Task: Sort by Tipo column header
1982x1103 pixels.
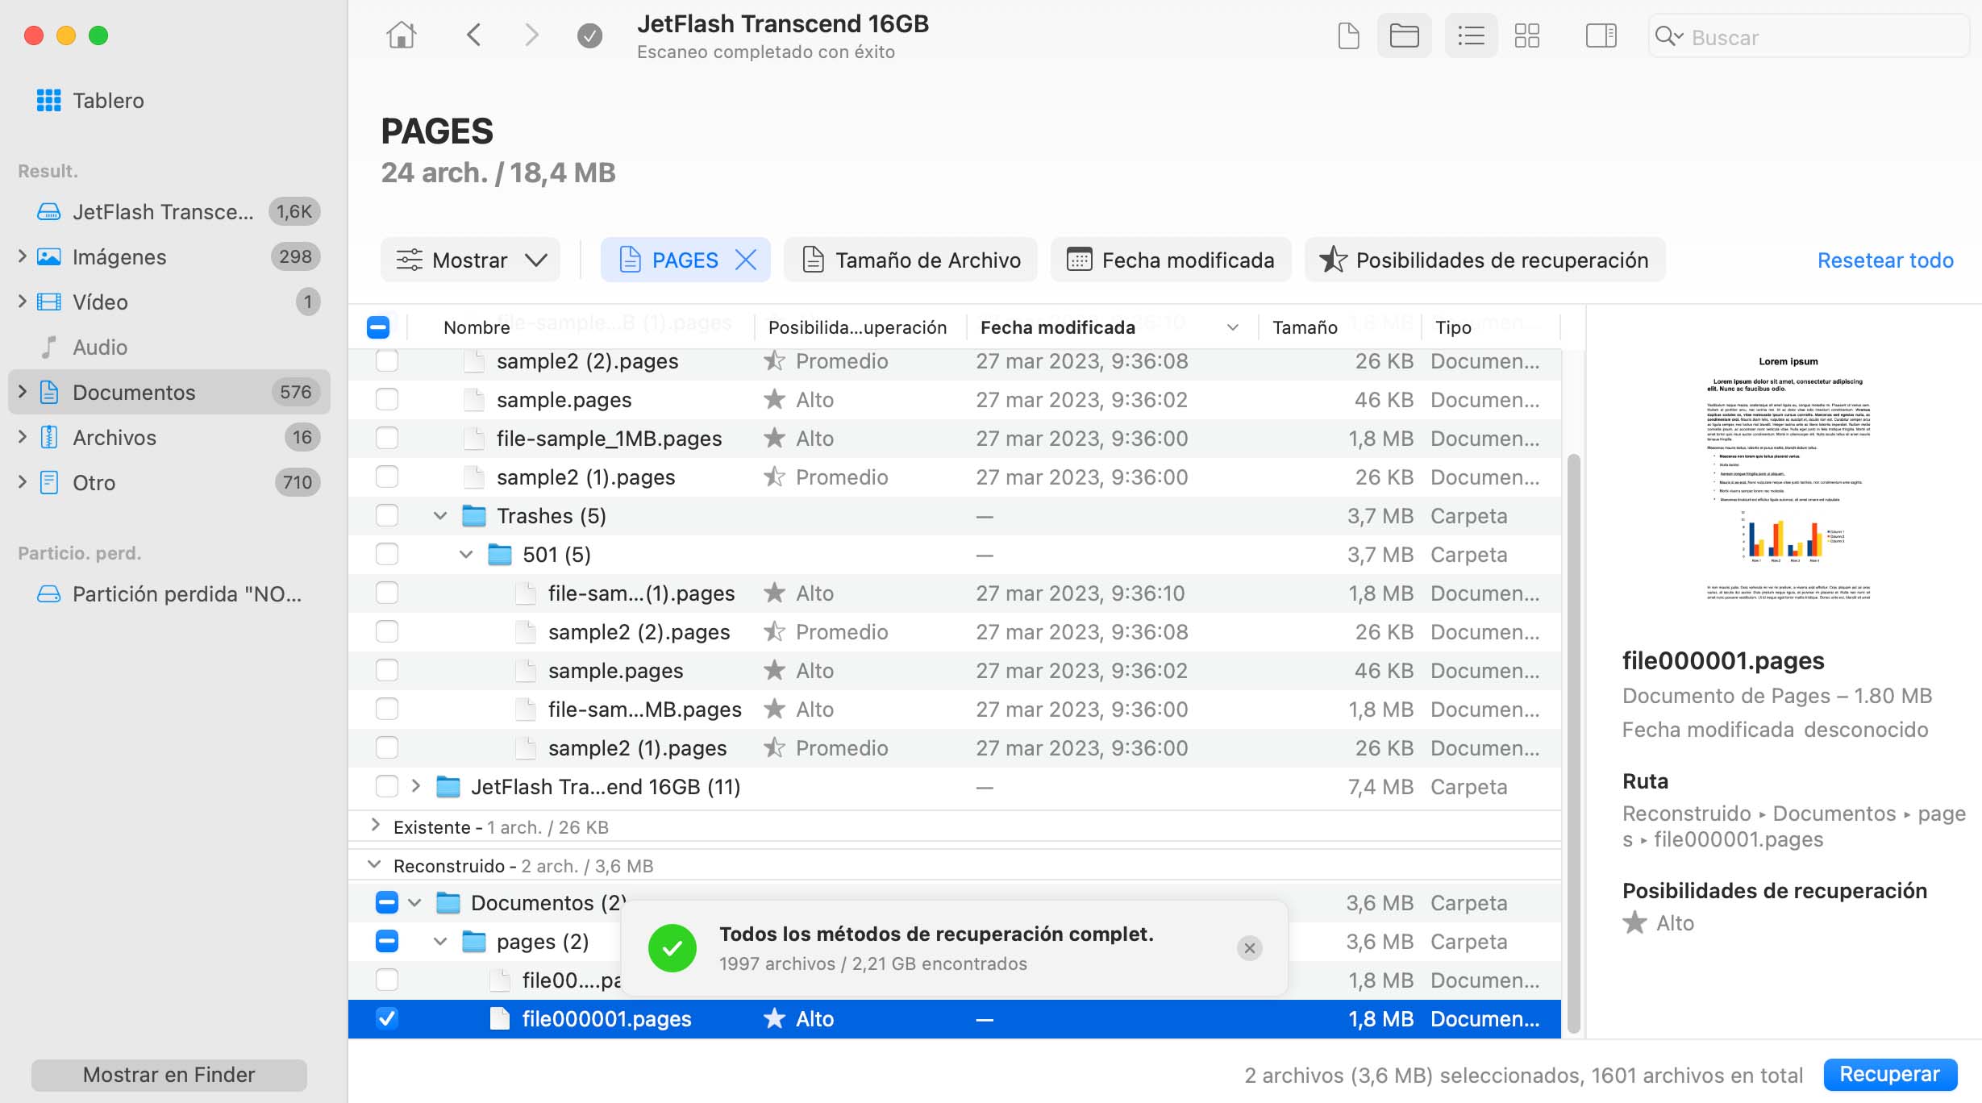Action: coord(1453,327)
